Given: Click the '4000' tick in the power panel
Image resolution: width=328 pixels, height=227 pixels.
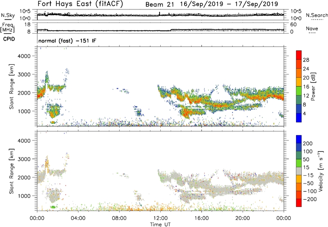Looking at the screenshot, I should (24, 56).
